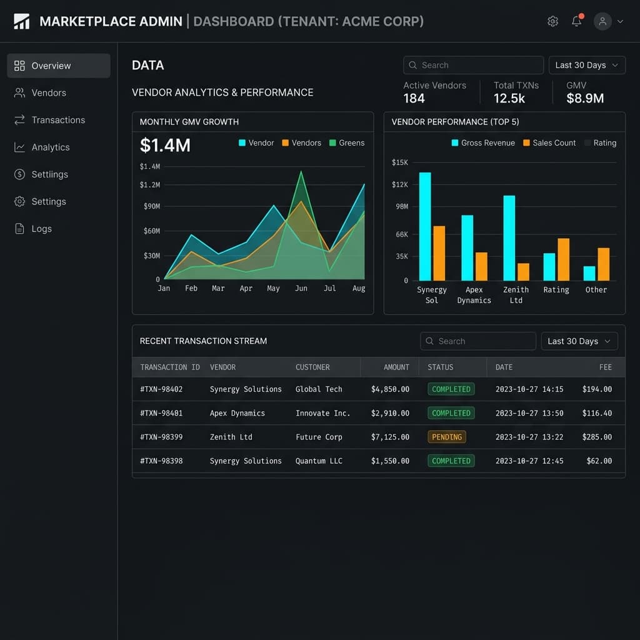Click the Overview grid icon
This screenshot has height=640, width=640.
click(19, 66)
